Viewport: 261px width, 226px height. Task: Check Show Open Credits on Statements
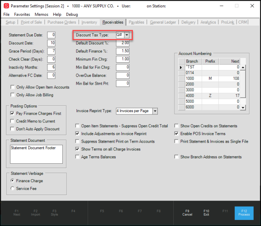(176, 126)
